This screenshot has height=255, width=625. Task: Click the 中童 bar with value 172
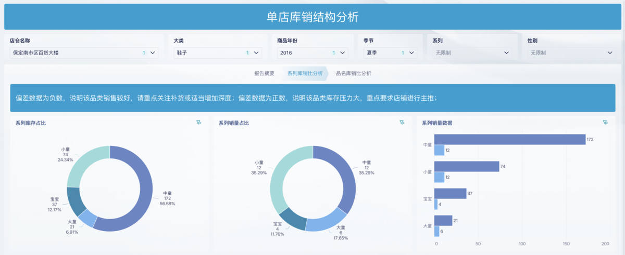pos(510,139)
